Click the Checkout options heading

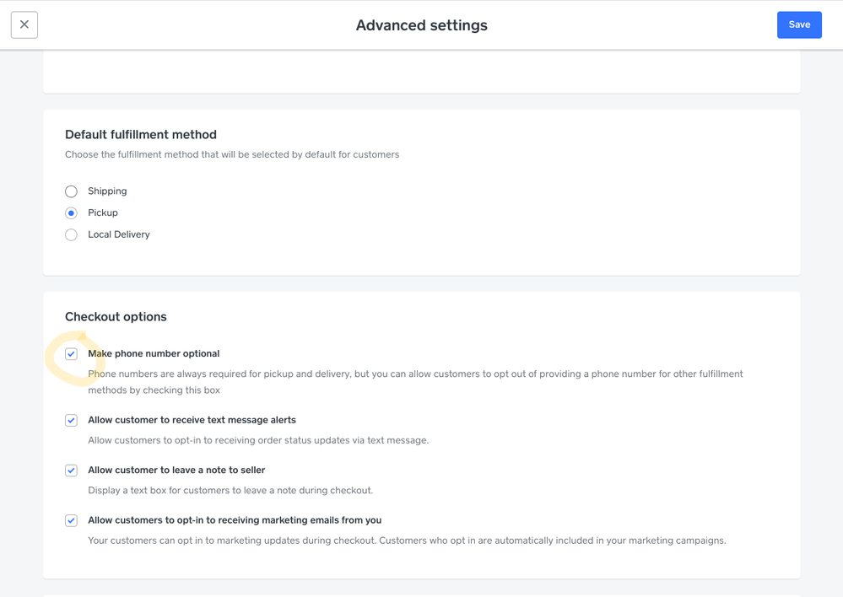click(x=116, y=317)
